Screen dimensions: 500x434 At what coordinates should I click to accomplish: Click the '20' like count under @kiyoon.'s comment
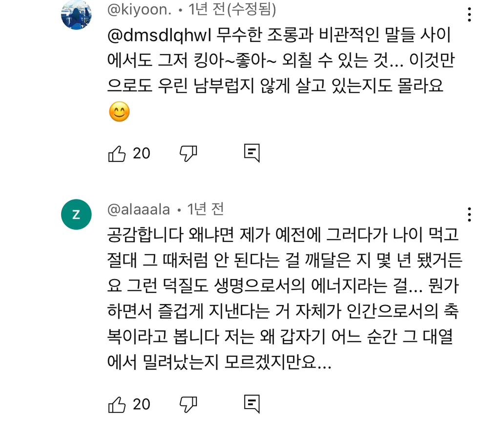[x=141, y=153]
